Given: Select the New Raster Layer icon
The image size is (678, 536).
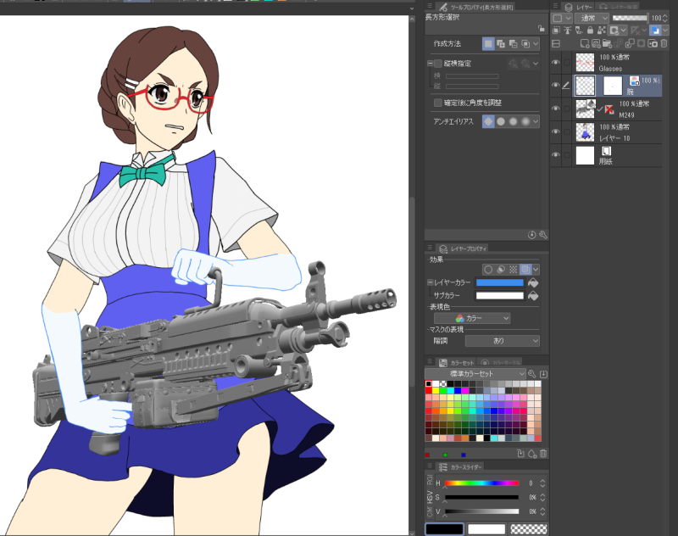Looking at the screenshot, I should click(584, 43).
